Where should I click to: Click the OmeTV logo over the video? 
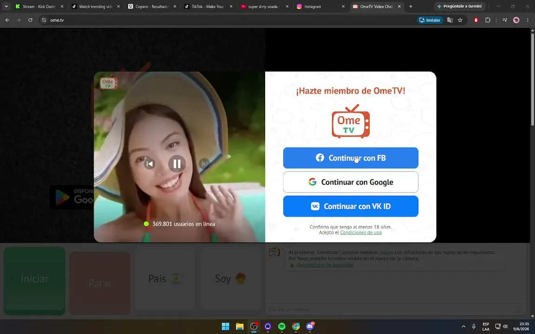108,82
